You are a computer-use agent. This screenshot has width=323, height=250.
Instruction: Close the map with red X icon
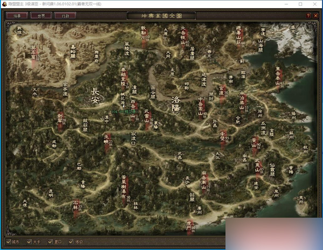(315, 16)
